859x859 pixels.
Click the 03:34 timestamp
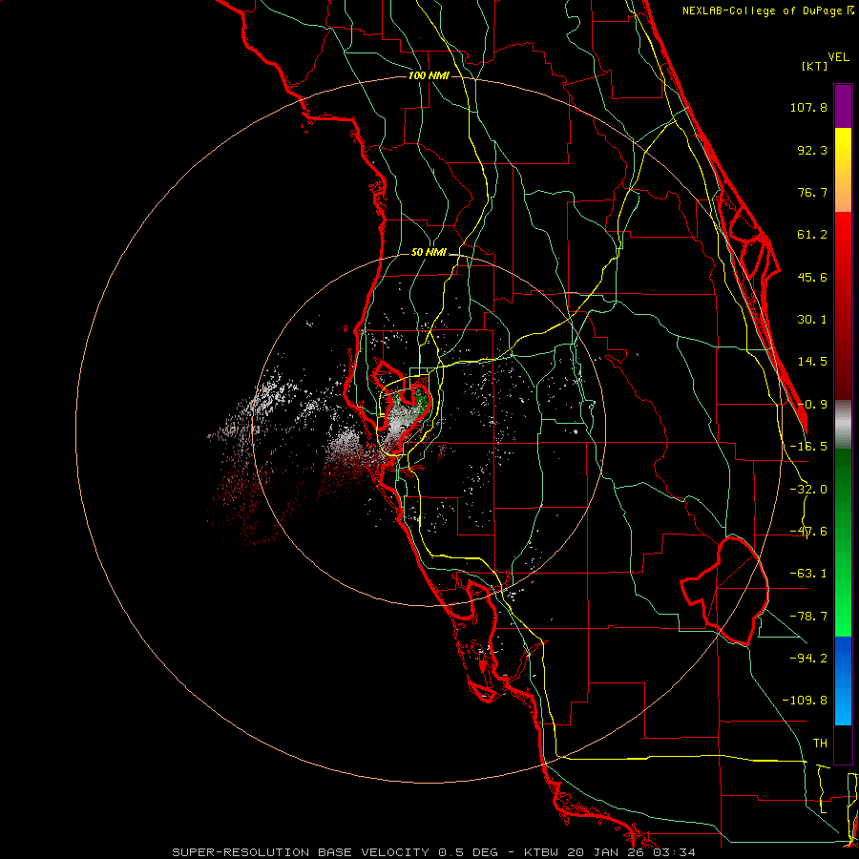click(x=677, y=852)
